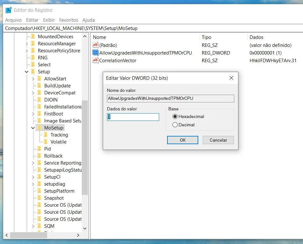This screenshot has width=303, height=244.
Task: Click the Pid folder icon
Action: tap(39, 149)
